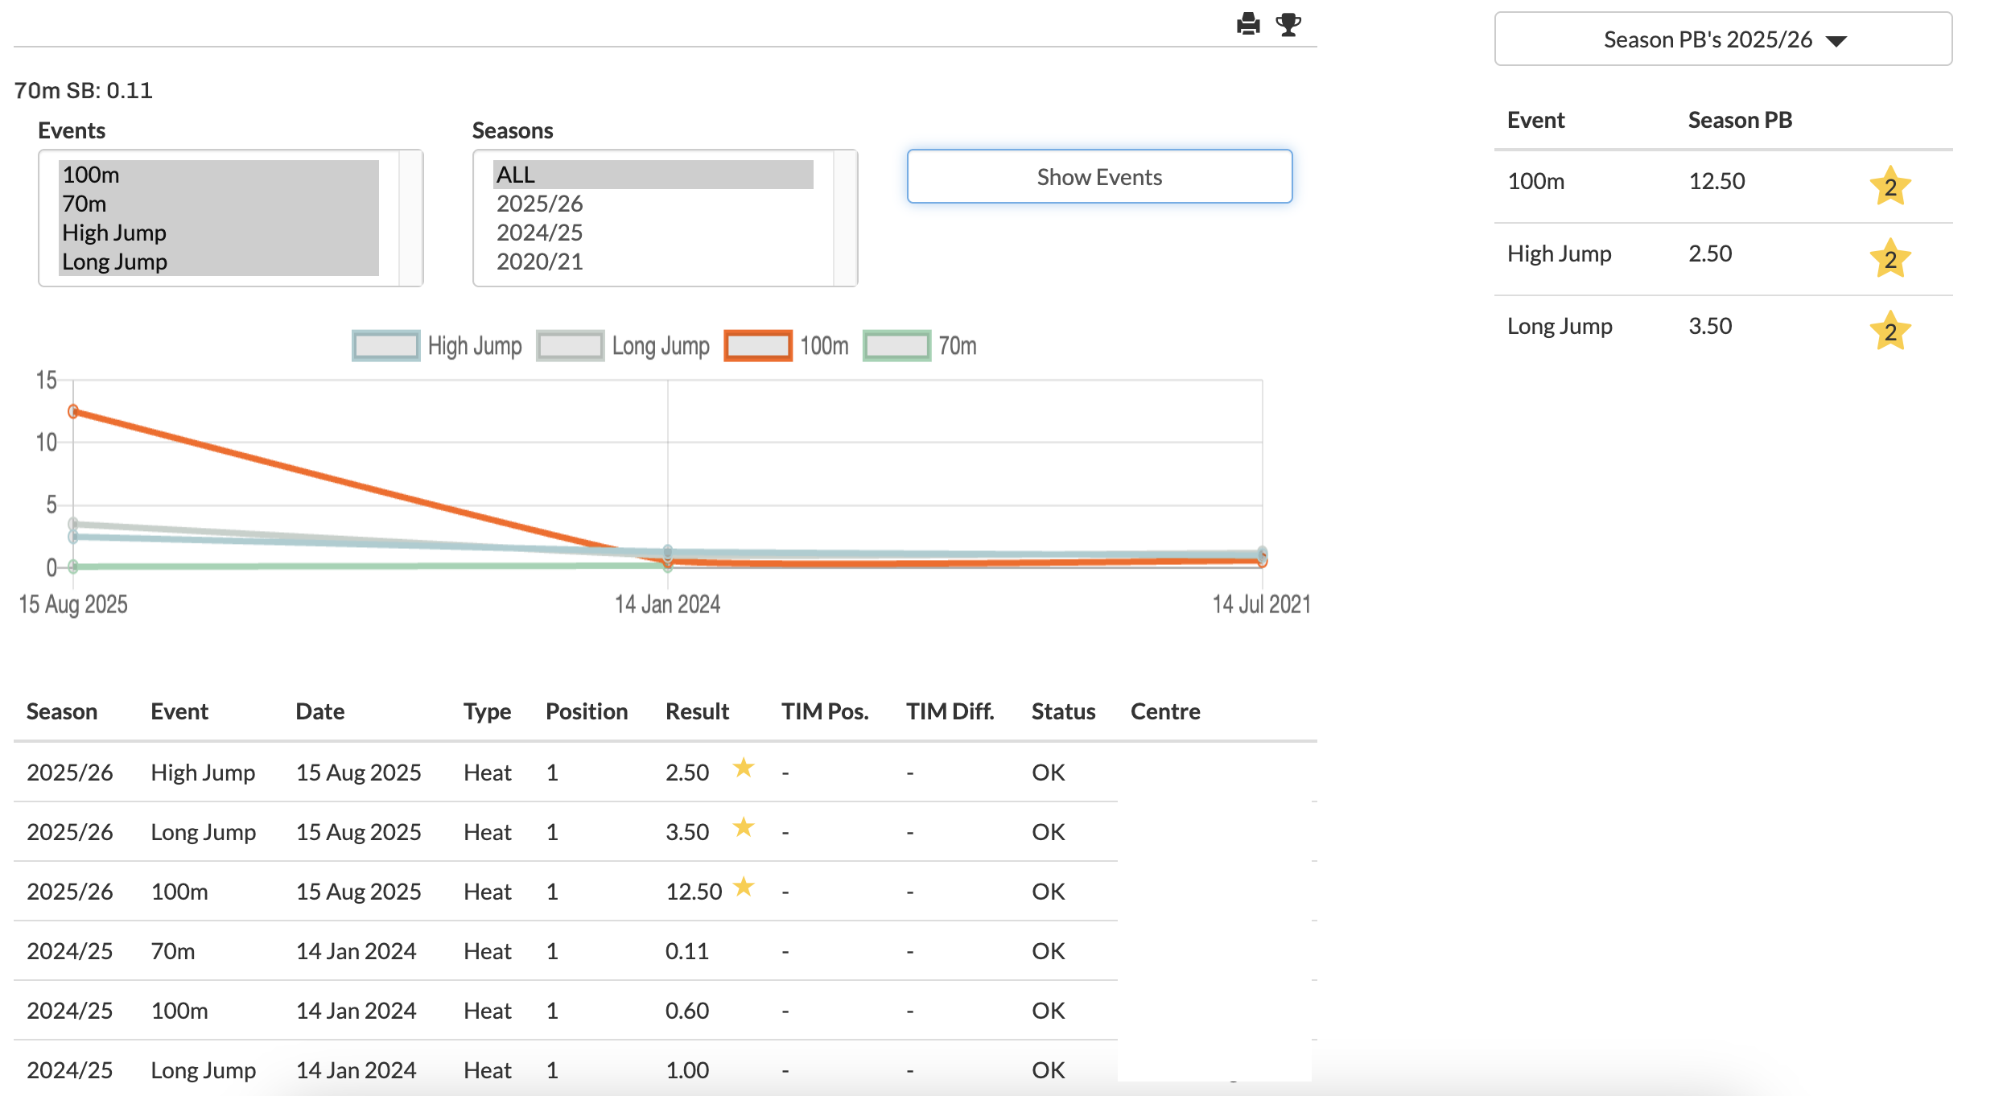Toggle Long Jump series in chart legend
2007x1096 pixels.
[623, 346]
